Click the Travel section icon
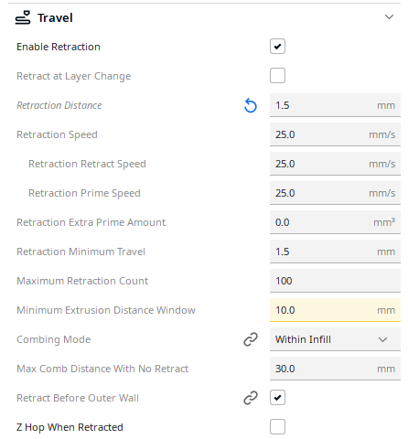Image resolution: width=408 pixels, height=439 pixels. (x=23, y=17)
